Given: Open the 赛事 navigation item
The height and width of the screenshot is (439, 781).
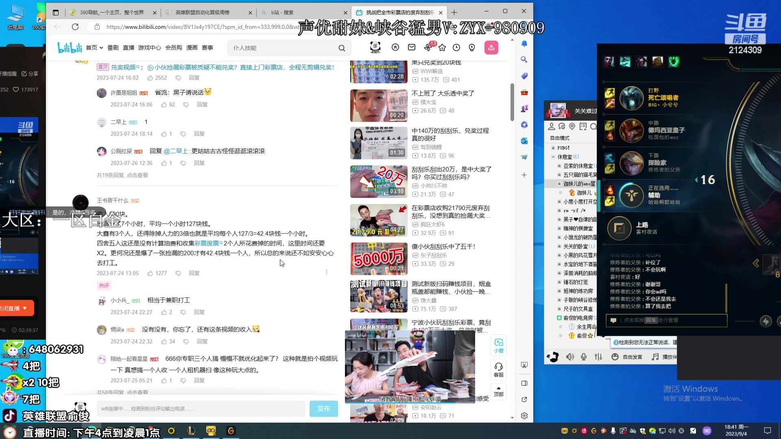Looking at the screenshot, I should (207, 48).
